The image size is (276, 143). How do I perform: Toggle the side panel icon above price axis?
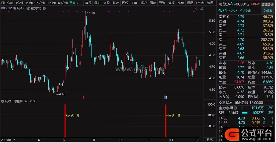pos(201,8)
